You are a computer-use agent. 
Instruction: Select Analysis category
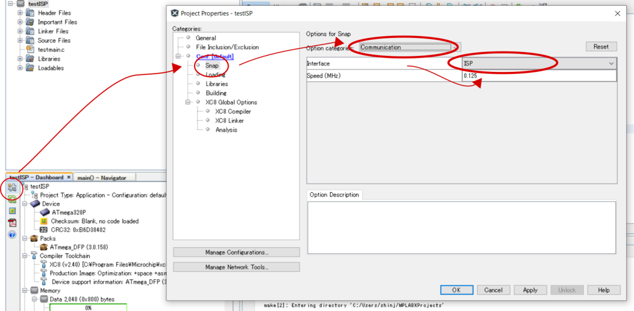[226, 130]
